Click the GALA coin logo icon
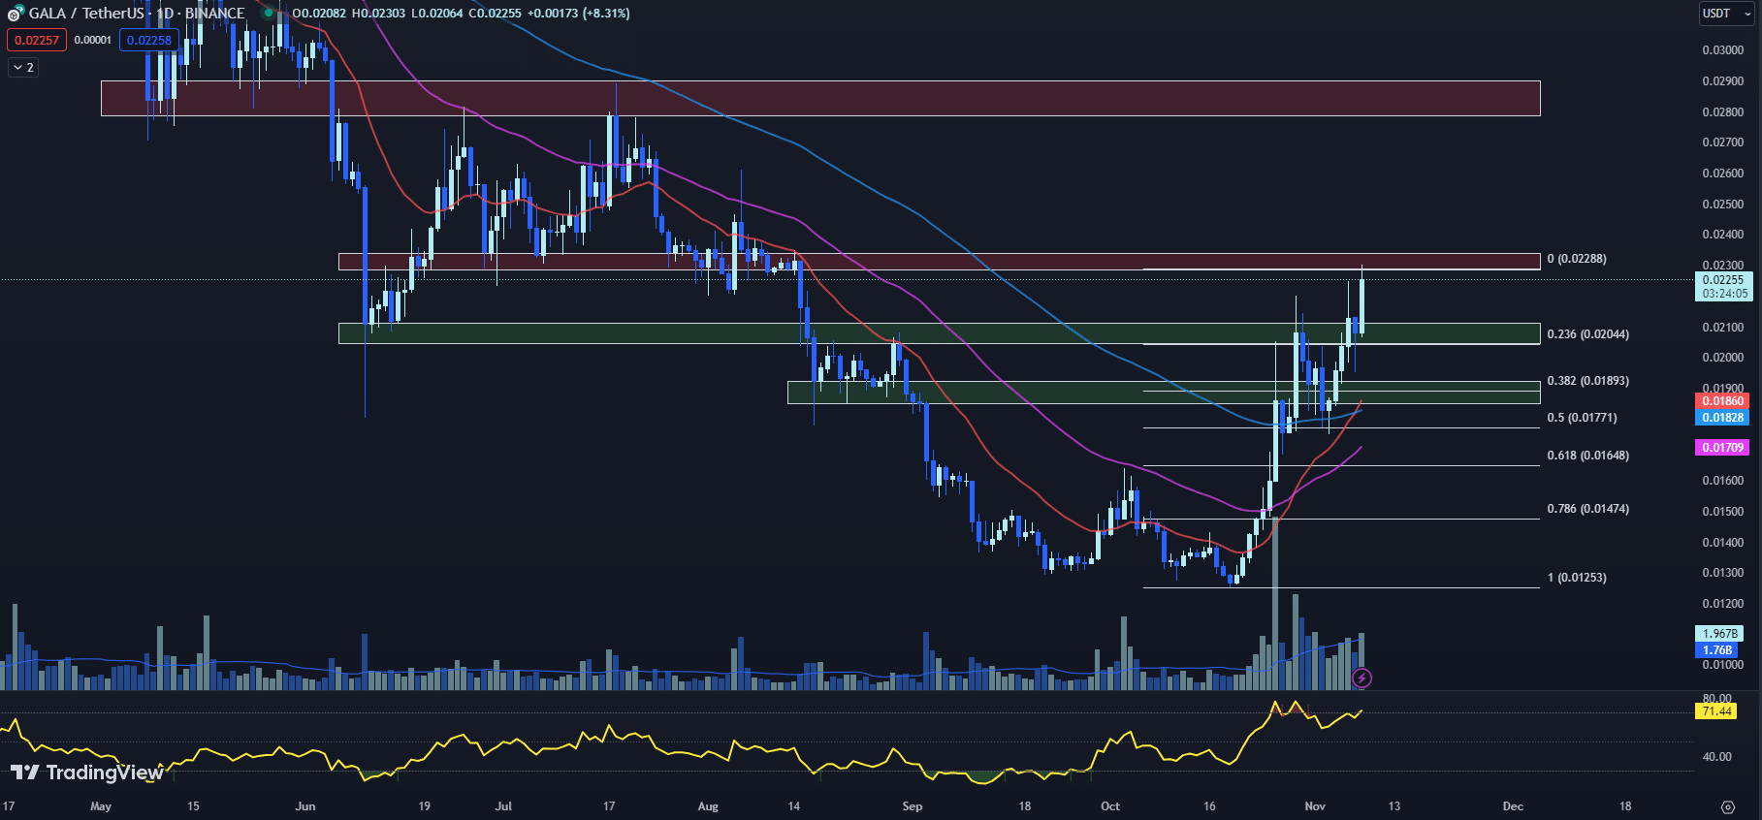 (x=16, y=14)
